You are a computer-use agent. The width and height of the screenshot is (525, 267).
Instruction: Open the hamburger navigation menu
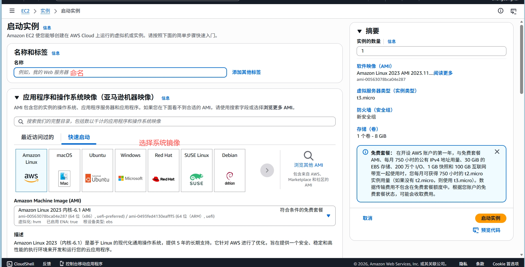(x=12, y=11)
